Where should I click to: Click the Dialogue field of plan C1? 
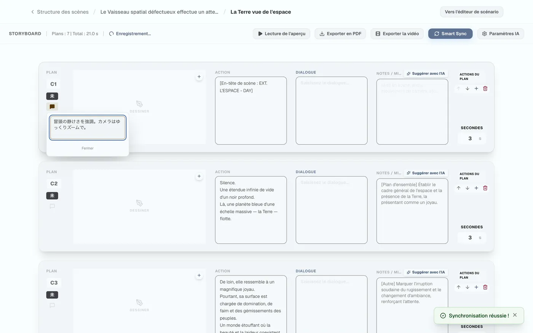pyautogui.click(x=332, y=111)
